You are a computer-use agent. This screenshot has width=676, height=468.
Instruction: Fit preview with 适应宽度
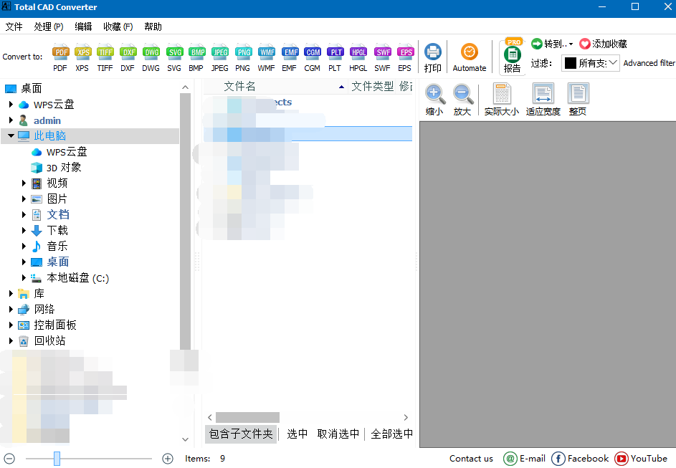543,100
